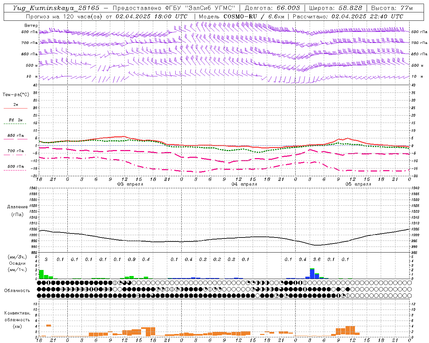Click the Тем-ра(°C) axis title

(16, 95)
